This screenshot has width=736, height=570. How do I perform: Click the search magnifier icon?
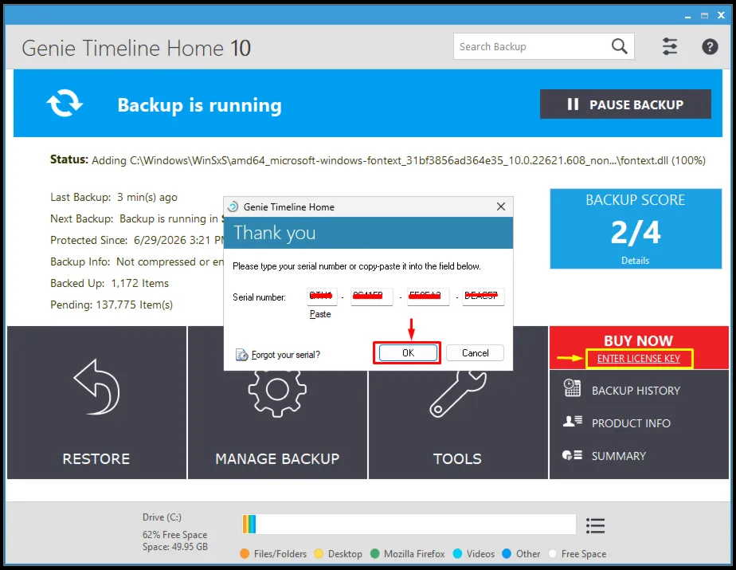coord(619,46)
